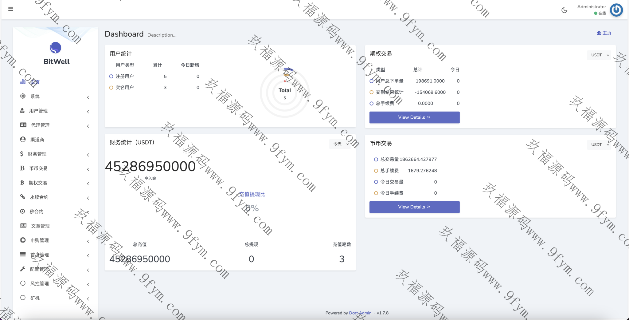
Task: Click the 财务管理 dollar icon
Action: [21, 154]
